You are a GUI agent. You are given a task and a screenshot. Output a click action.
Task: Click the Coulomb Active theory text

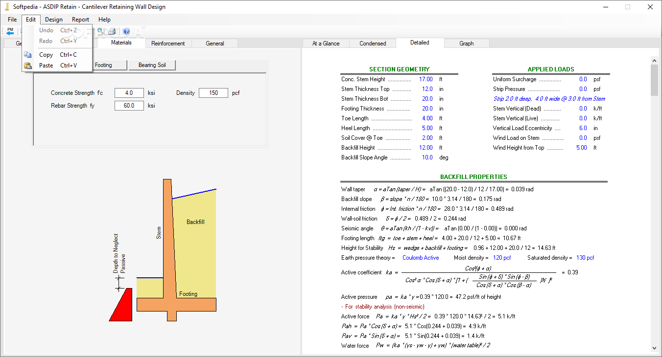tap(421, 258)
